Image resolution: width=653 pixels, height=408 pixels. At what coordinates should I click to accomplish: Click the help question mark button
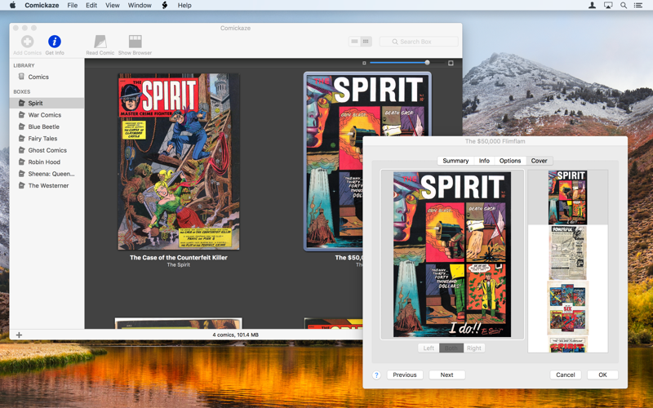[376, 375]
